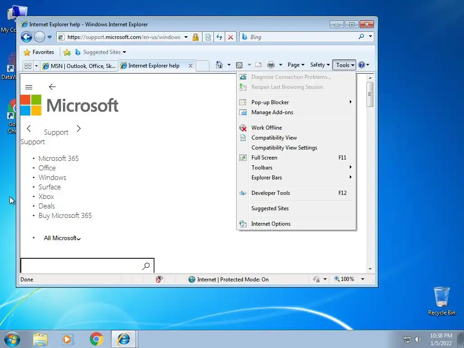464x348 pixels.
Task: Open Google Chrome from the taskbar
Action: tap(96, 339)
